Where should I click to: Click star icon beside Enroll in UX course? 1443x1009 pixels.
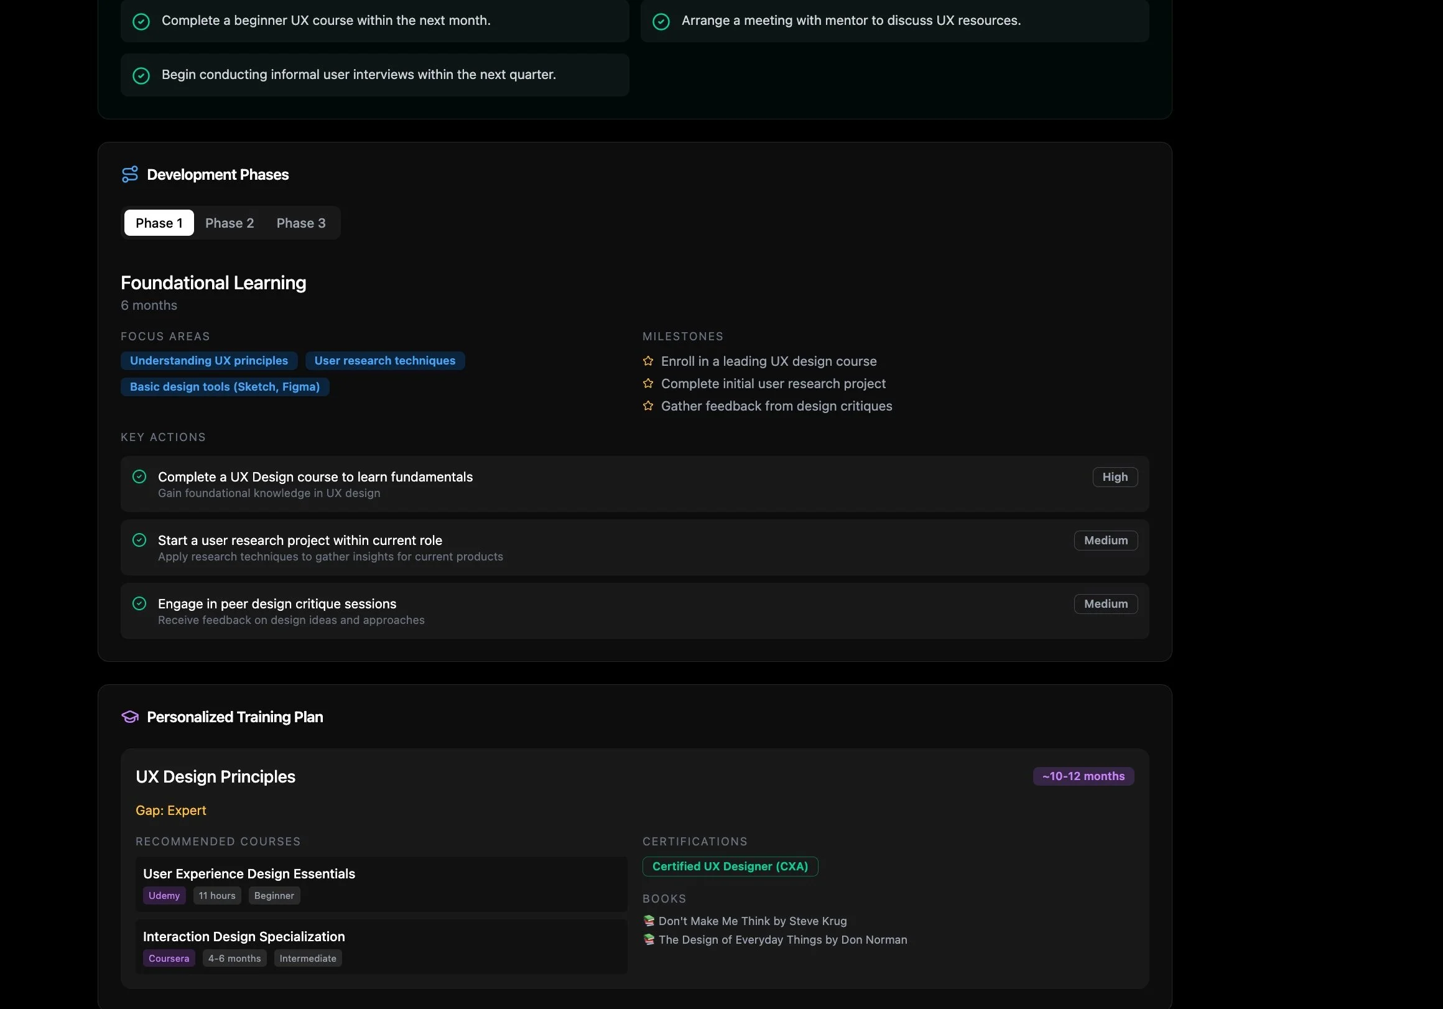[648, 361]
